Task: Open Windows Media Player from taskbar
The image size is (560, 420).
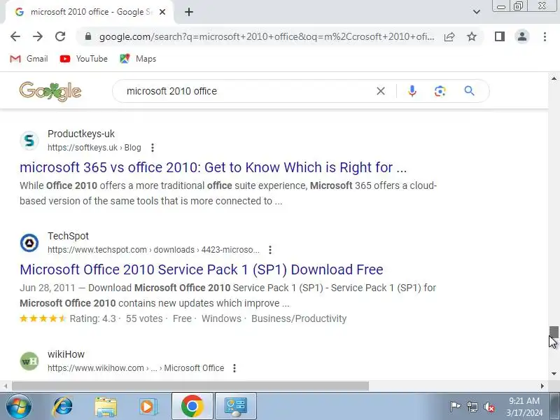Action: (148, 407)
